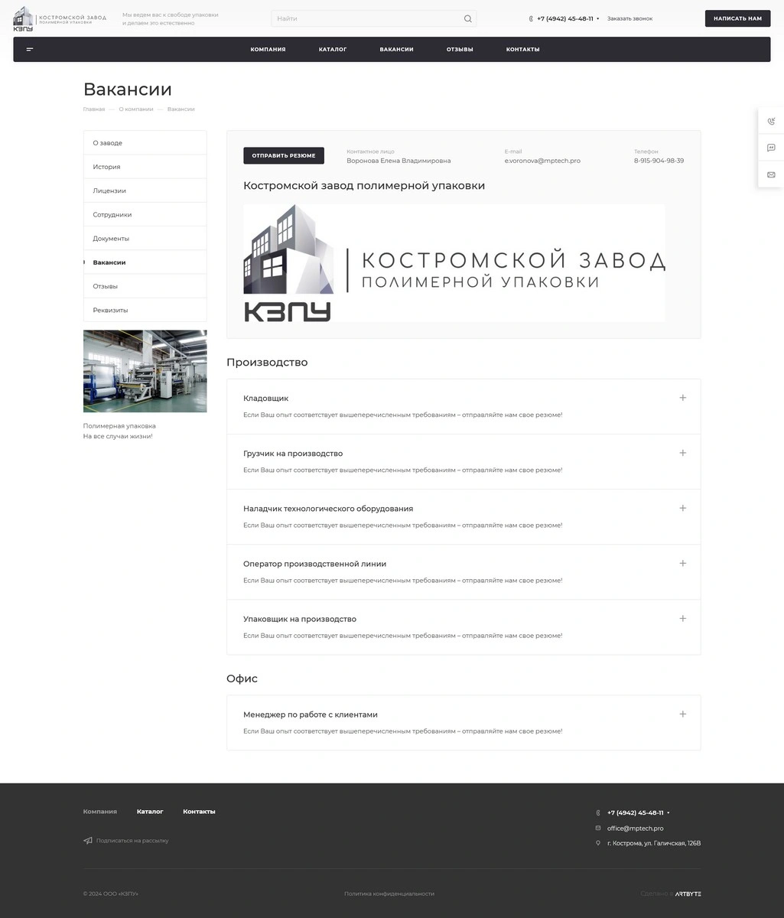Click the floating chat message icon
Image resolution: width=784 pixels, height=918 pixels.
771,148
